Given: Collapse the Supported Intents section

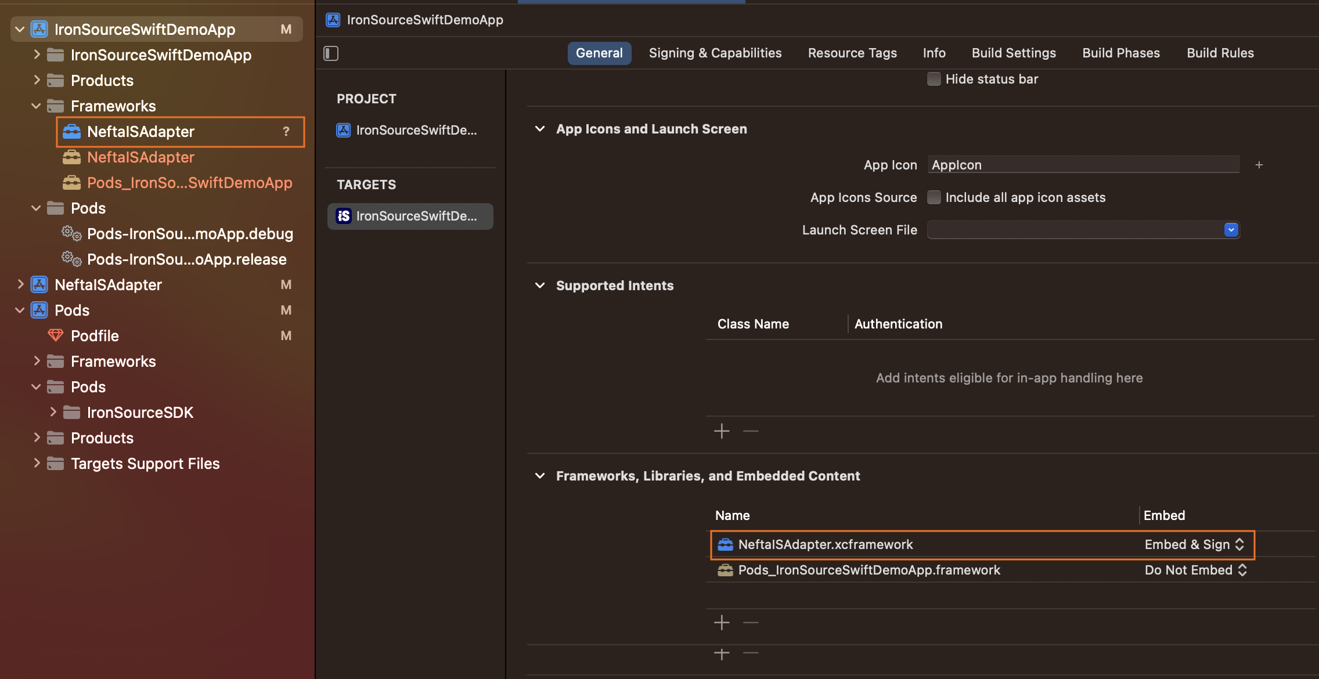Looking at the screenshot, I should click(540, 286).
